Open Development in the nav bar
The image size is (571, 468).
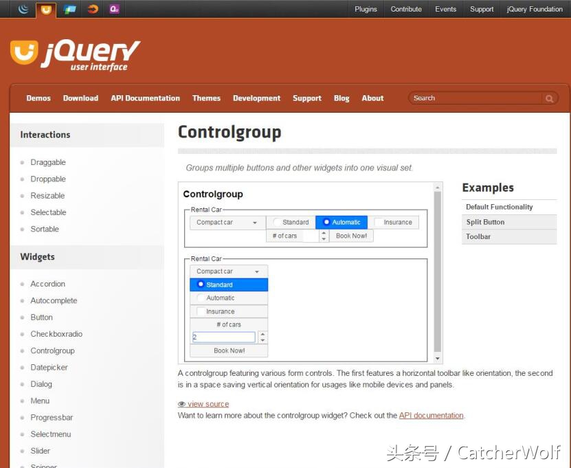[x=257, y=98]
